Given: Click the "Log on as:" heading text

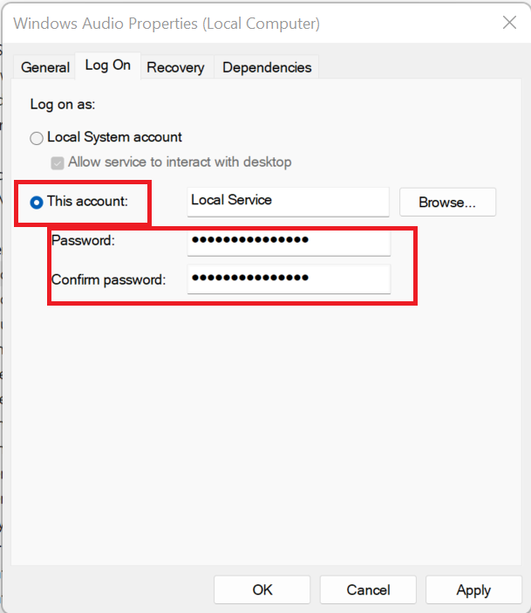Looking at the screenshot, I should [x=63, y=104].
